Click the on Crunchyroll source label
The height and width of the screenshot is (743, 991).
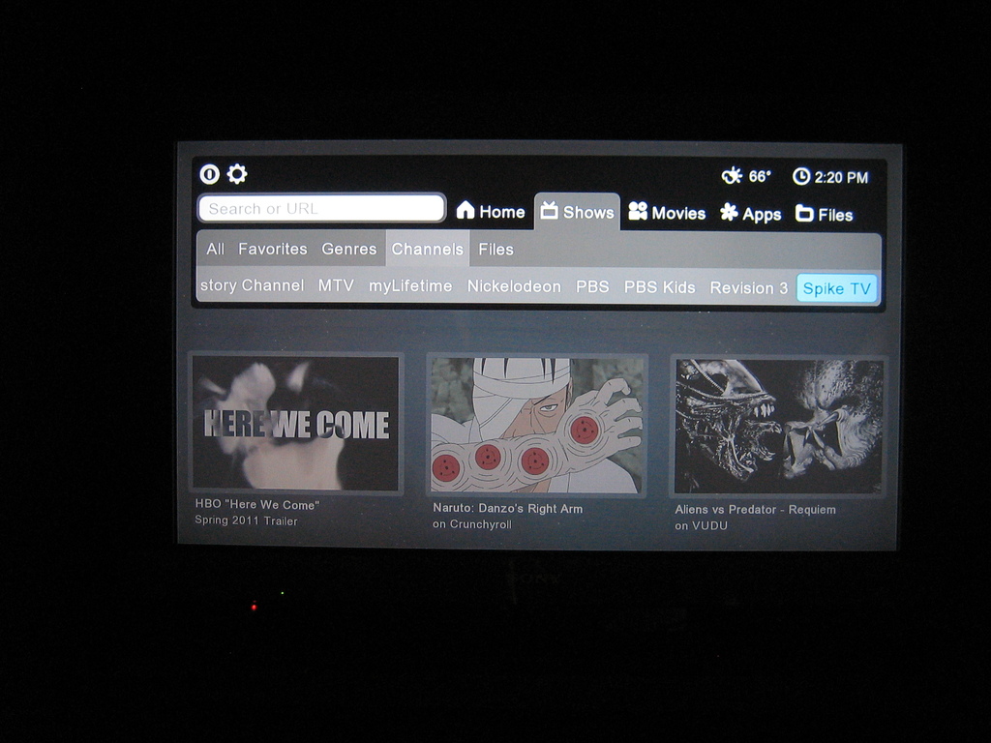[472, 524]
